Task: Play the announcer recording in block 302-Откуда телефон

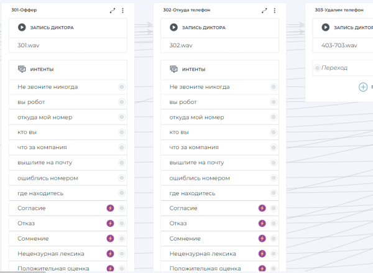Action: 173,27
